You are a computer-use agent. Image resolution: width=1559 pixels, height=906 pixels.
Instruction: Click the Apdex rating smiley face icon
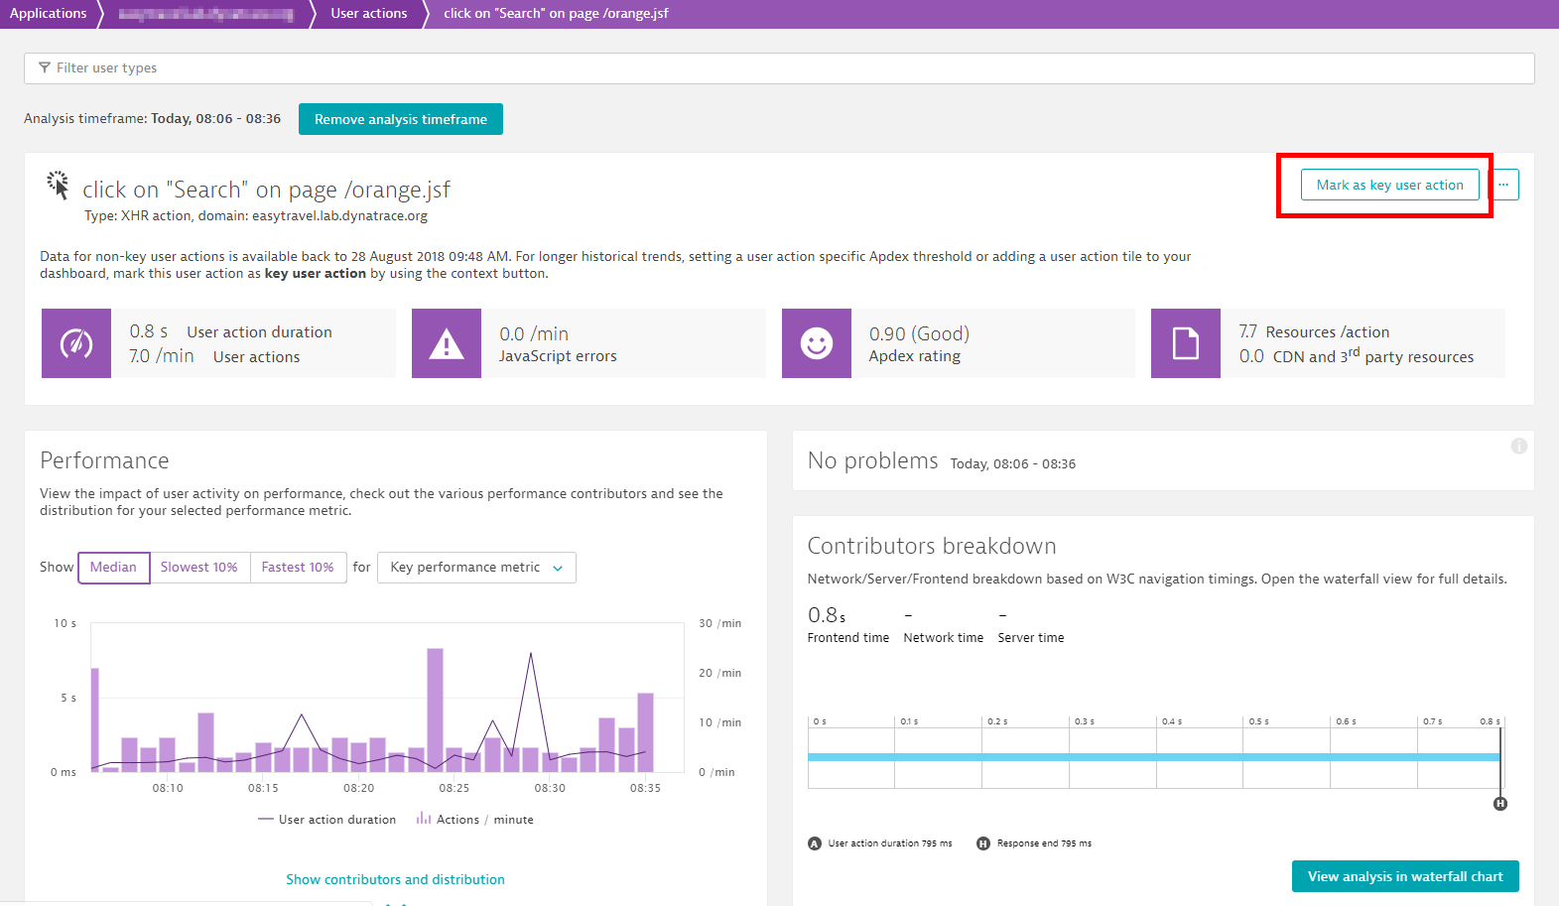[816, 343]
